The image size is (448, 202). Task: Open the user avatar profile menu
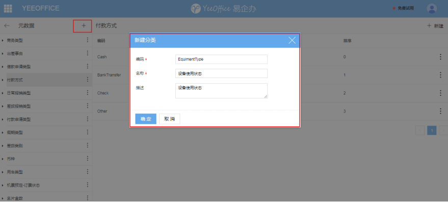432,9
